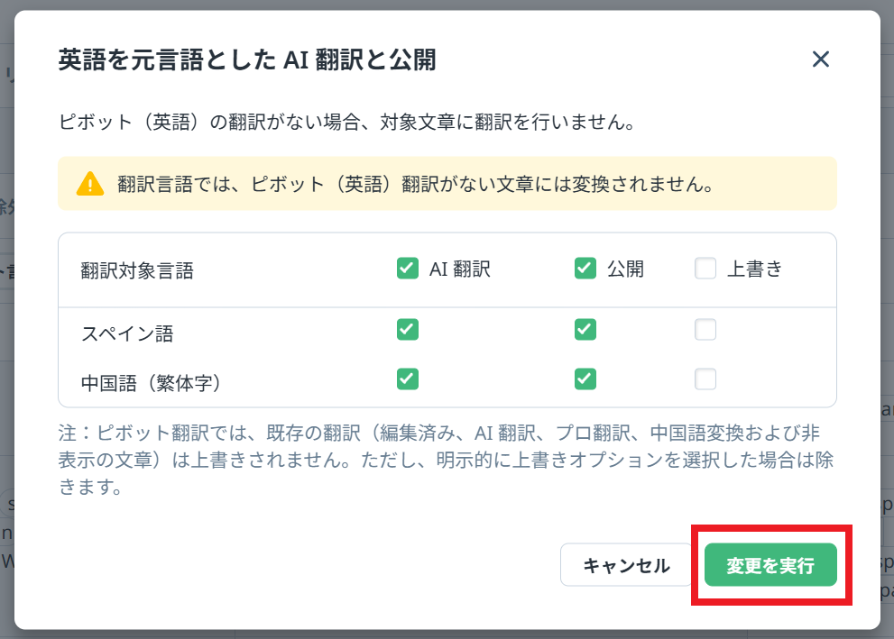894x639 pixels.
Task: Uncheck the 公開 header checkbox
Action: [x=585, y=269]
